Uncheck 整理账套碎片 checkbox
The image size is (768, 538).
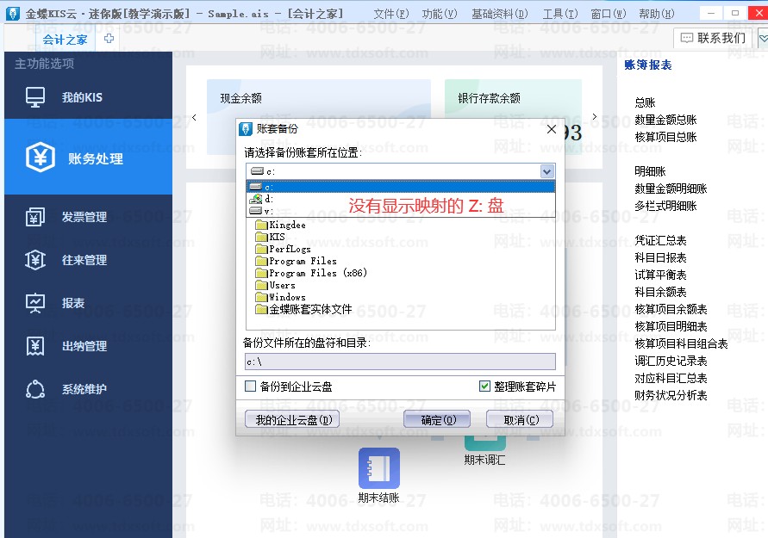point(484,386)
